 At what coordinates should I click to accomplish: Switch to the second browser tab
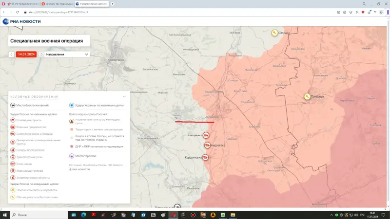click(x=58, y=3)
